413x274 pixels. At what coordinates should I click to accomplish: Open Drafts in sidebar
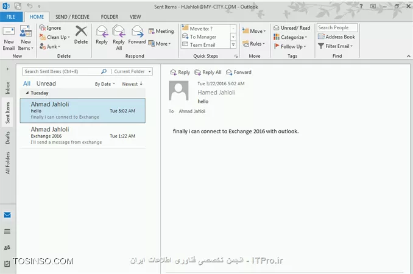8,138
